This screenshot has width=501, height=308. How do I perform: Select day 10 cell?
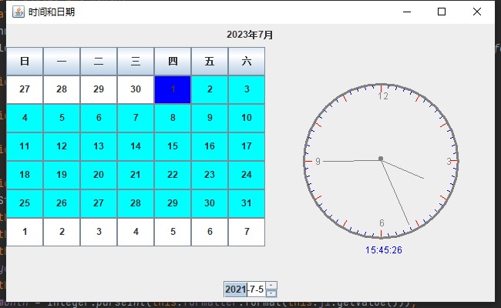pos(247,118)
